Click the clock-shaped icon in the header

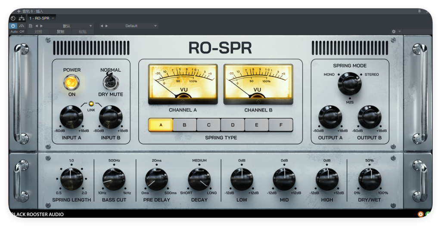point(13,18)
